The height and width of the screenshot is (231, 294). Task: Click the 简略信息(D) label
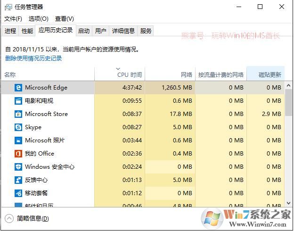coord(33,218)
